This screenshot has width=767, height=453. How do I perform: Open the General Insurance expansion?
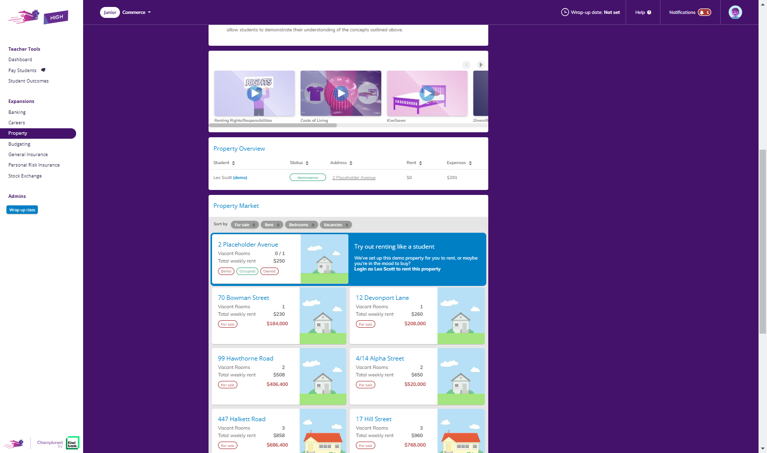(28, 155)
